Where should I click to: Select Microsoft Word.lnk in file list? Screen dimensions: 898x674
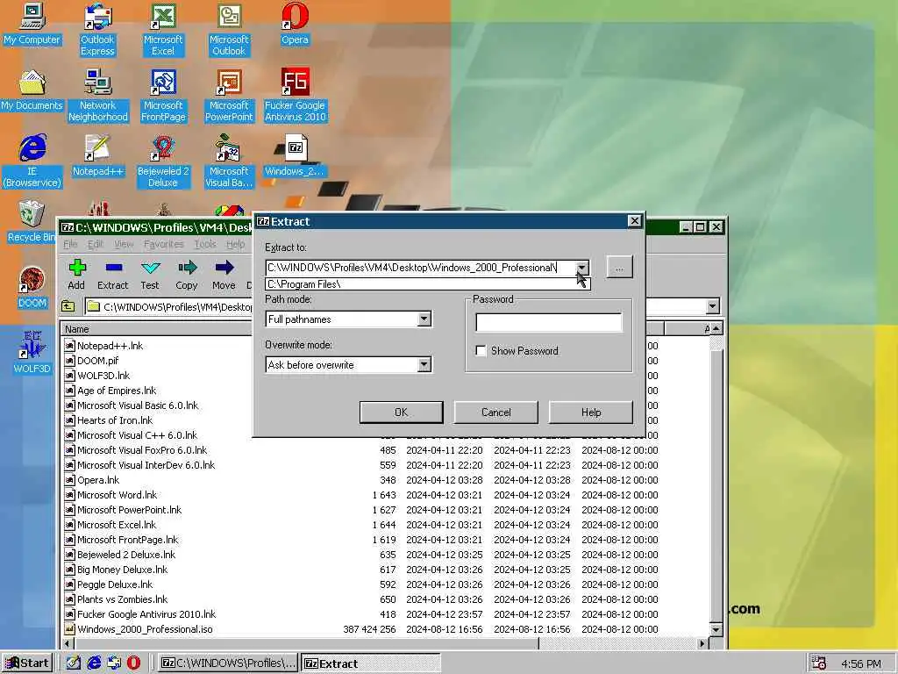pyautogui.click(x=117, y=495)
